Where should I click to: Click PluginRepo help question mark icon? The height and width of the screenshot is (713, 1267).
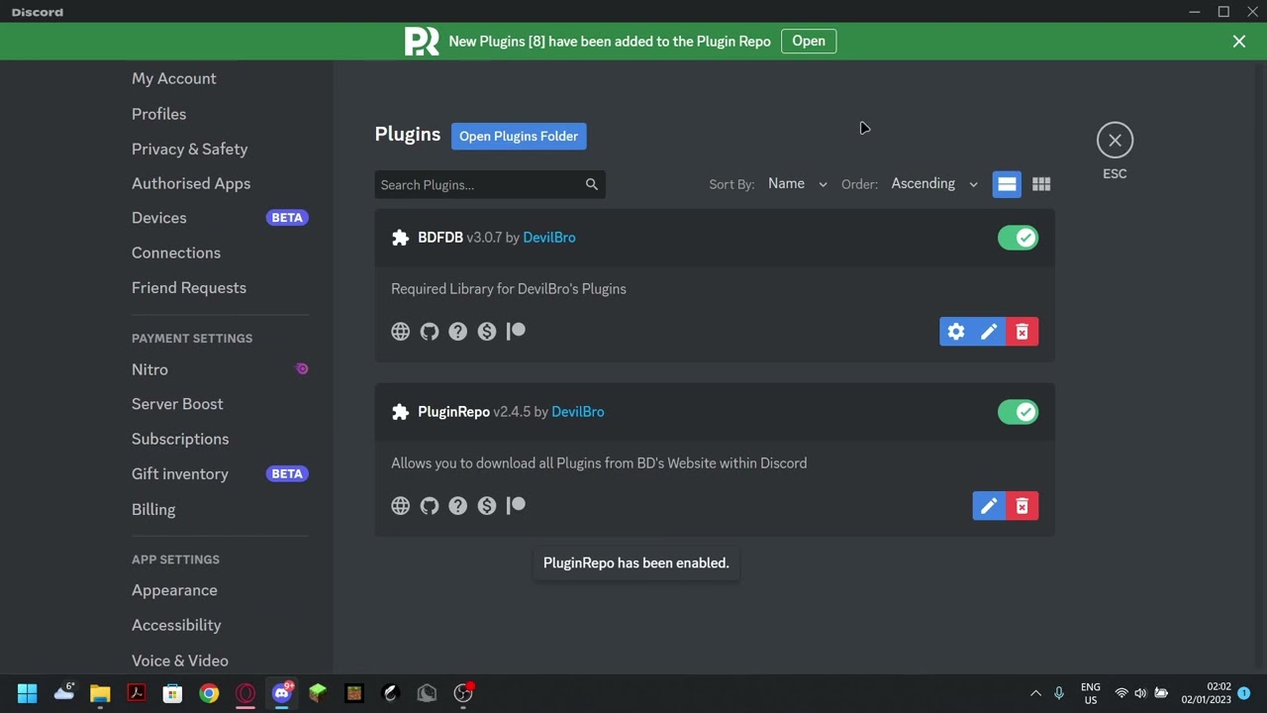(x=457, y=506)
